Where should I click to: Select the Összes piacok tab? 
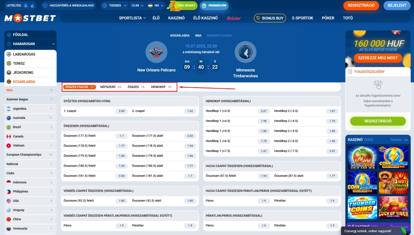[x=79, y=87]
